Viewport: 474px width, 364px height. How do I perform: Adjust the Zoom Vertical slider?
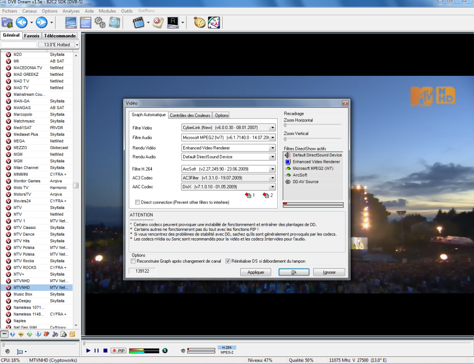tap(313, 139)
